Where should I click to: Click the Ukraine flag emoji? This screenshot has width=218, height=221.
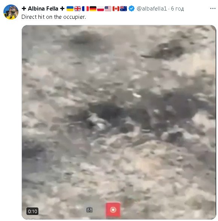coord(70,9)
